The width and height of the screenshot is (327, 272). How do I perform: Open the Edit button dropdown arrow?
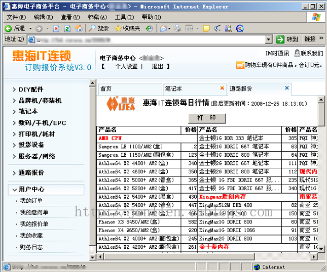click(198, 28)
